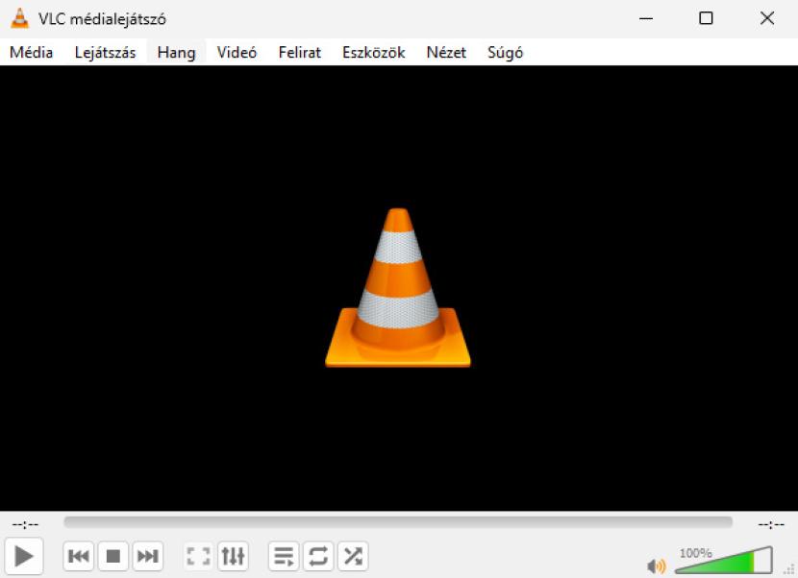Open the Hang menu
798x578 pixels.
coord(176,53)
